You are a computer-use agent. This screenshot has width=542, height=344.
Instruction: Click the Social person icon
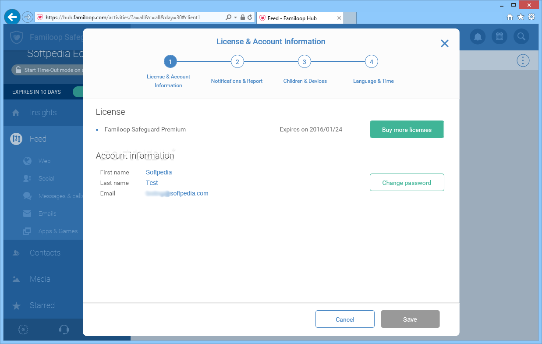27,178
